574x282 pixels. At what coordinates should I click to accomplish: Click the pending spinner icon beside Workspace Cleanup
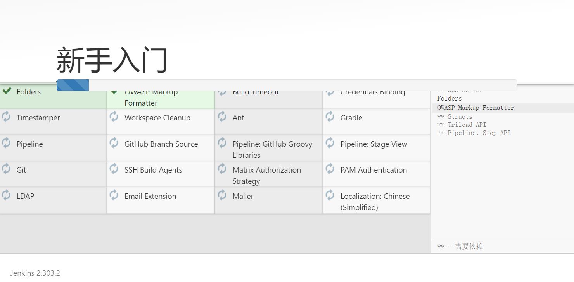click(x=114, y=117)
